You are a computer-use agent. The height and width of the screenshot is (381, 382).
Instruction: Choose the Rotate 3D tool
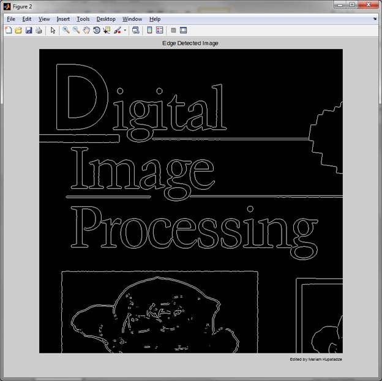[97, 30]
